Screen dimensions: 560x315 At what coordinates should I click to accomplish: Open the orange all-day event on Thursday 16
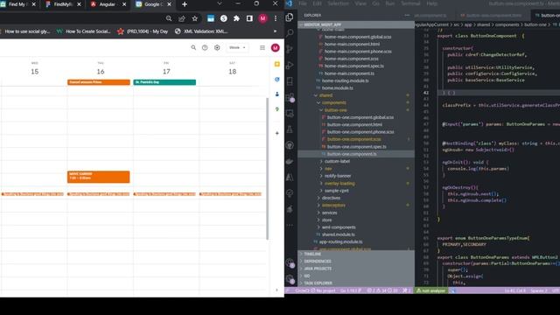(x=99, y=82)
